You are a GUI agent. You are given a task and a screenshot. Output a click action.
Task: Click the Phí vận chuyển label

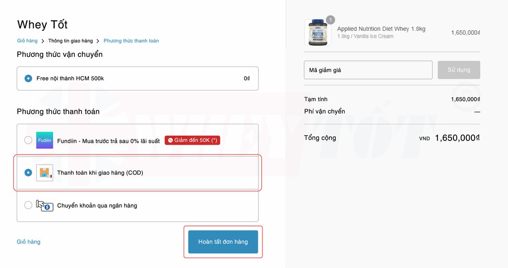pyautogui.click(x=324, y=111)
